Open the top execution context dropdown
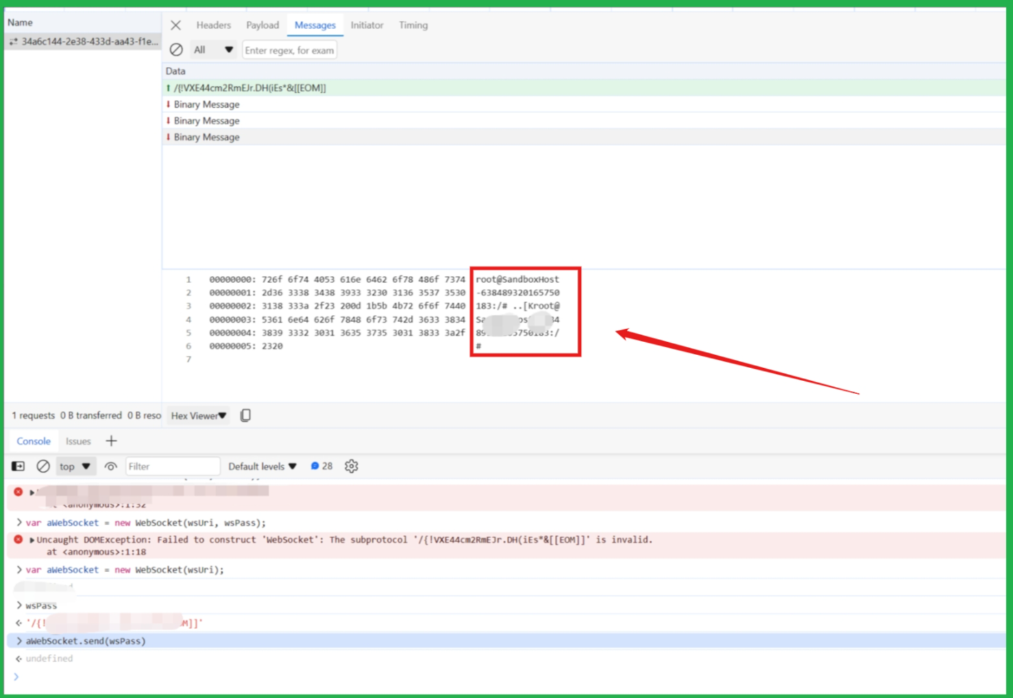Image resolution: width=1013 pixels, height=698 pixels. [75, 466]
